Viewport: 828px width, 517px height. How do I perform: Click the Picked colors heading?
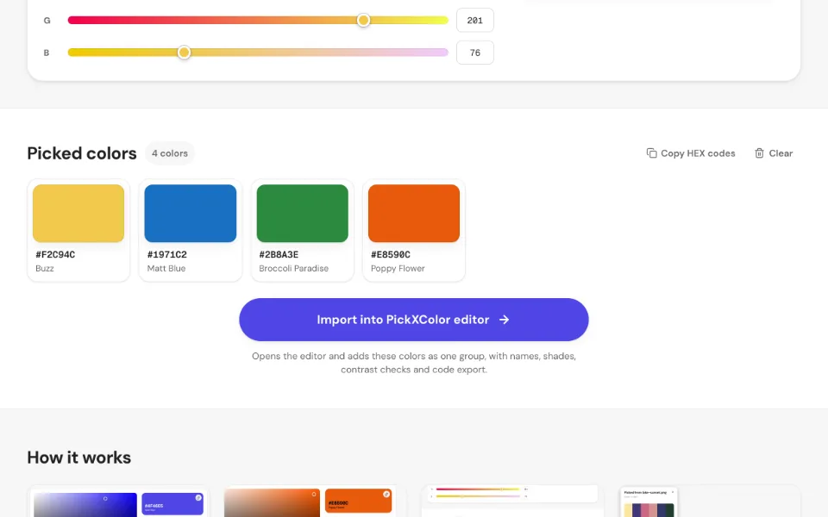pyautogui.click(x=82, y=153)
